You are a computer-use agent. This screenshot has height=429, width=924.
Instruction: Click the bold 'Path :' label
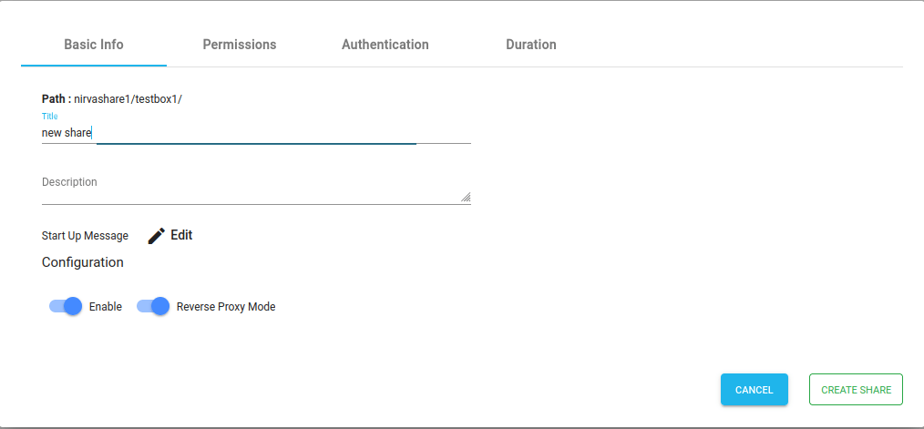point(56,99)
